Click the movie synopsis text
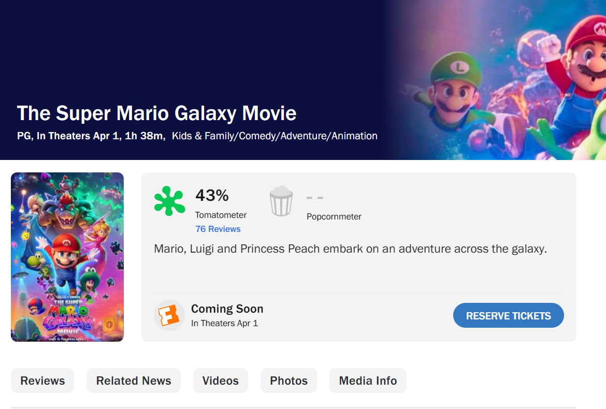The height and width of the screenshot is (409, 606). coord(350,249)
